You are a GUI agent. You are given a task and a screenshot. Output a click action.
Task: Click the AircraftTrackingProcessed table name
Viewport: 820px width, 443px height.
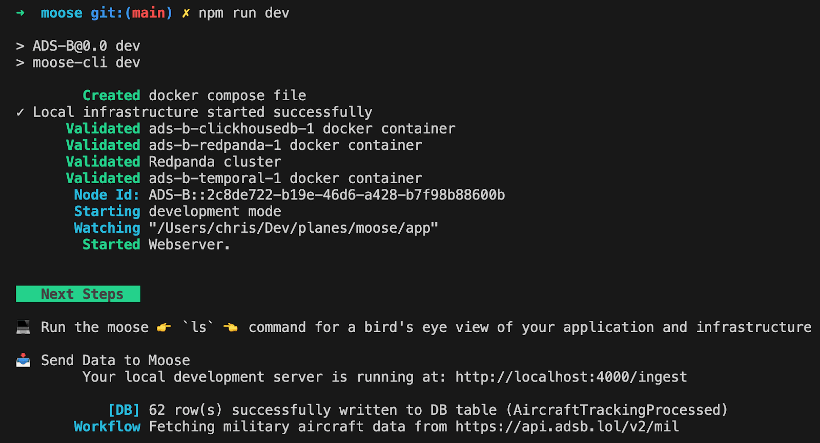[x=620, y=410]
